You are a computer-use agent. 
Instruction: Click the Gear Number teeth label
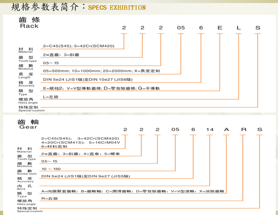[x=26, y=172]
